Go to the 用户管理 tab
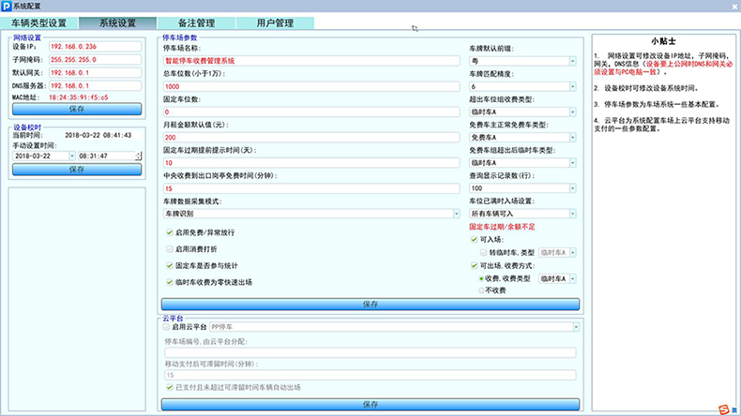Viewport: 741px width, 416px height. pos(274,22)
